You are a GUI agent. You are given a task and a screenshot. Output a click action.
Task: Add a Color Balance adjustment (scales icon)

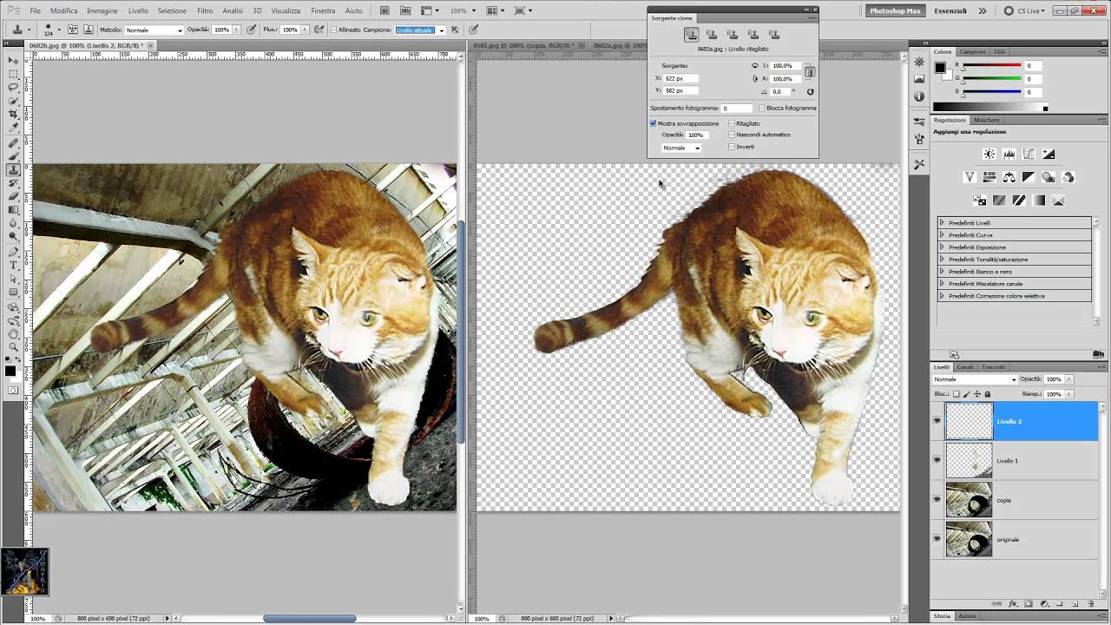coord(1009,177)
